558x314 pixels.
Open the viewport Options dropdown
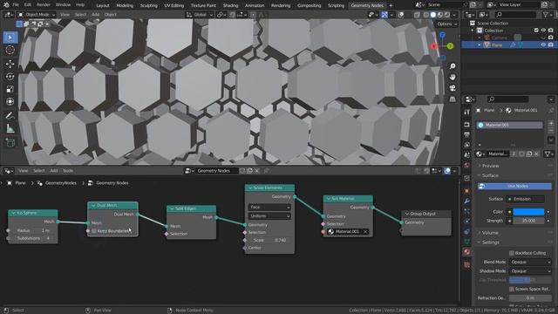point(446,24)
